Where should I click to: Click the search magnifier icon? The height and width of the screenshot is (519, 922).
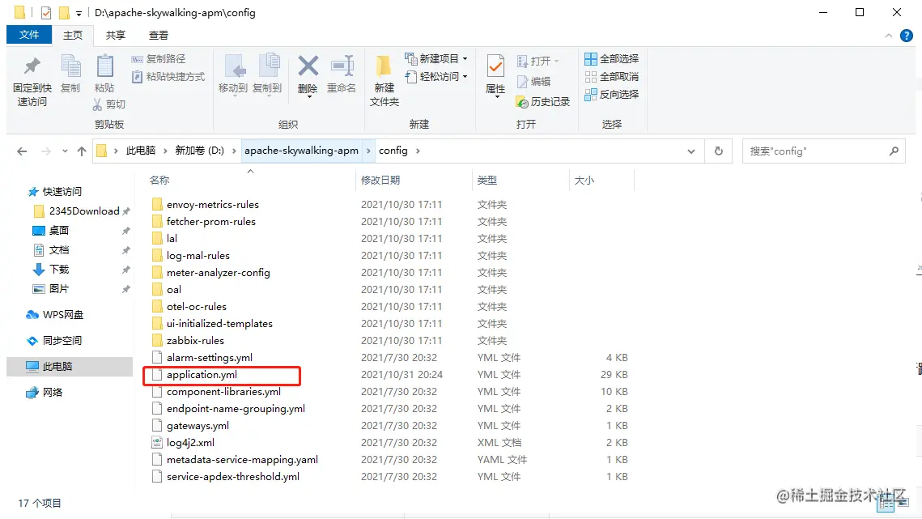click(x=894, y=151)
